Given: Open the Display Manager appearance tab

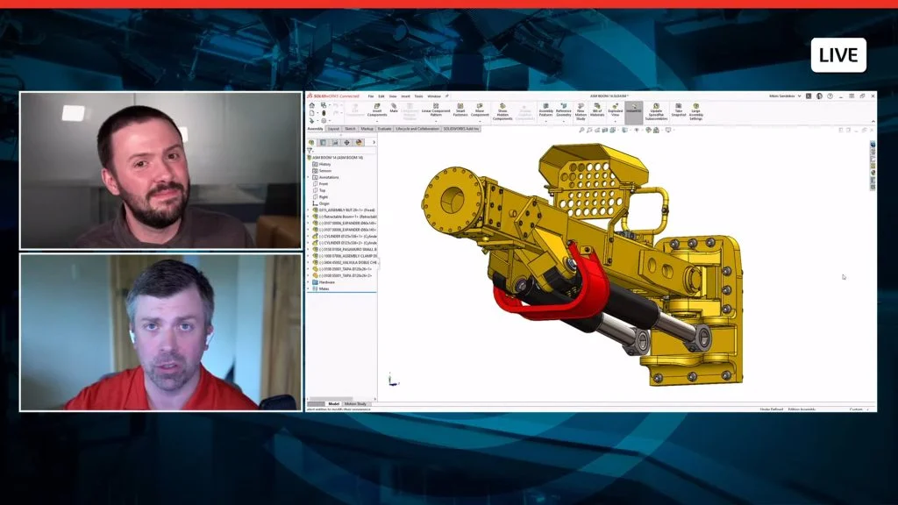Looking at the screenshot, I should point(360,142).
